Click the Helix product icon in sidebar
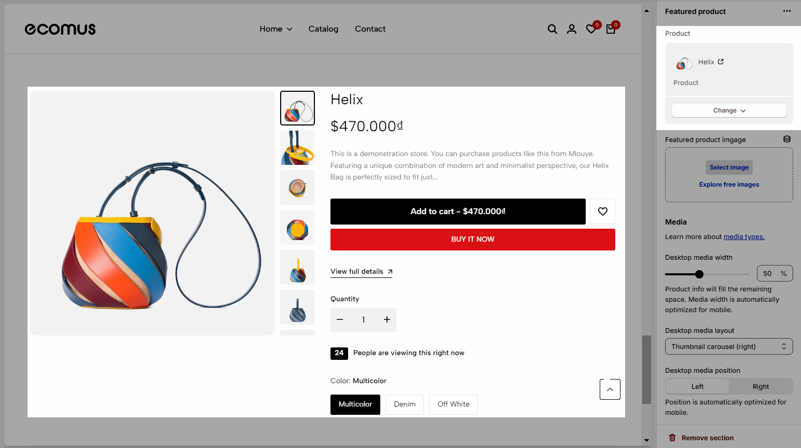801x448 pixels. (684, 62)
